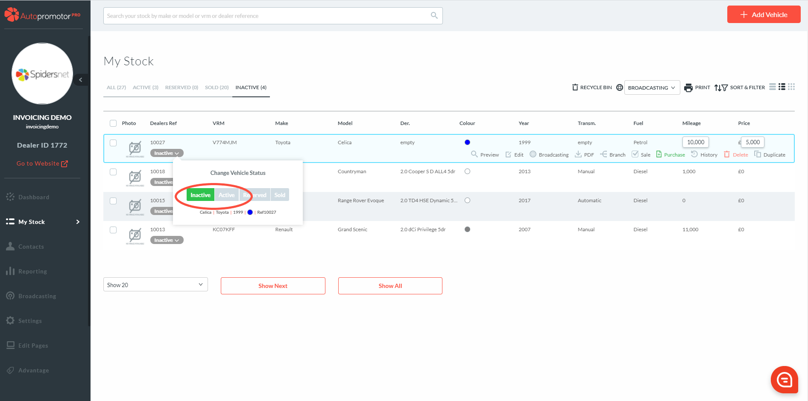The height and width of the screenshot is (401, 808).
Task: Open the Broadcasting dropdown
Action: [x=652, y=87]
